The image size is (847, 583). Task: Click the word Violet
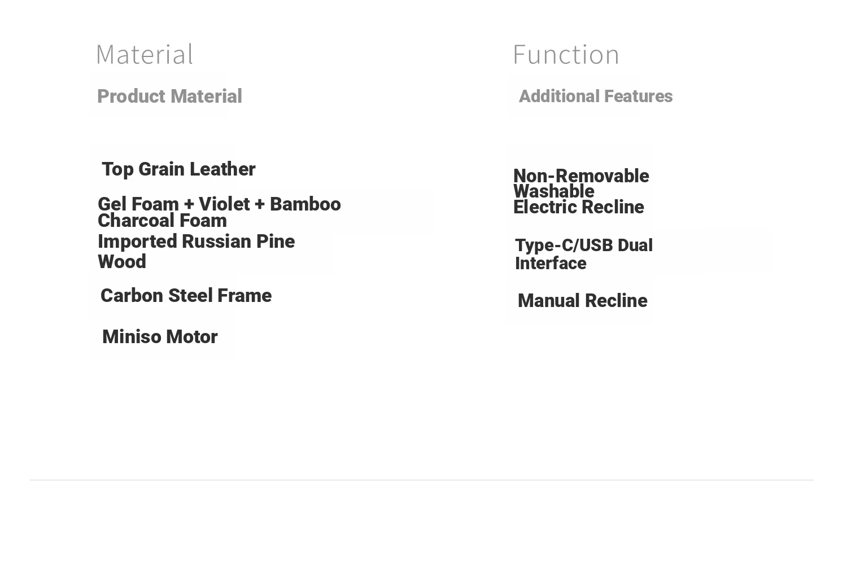click(x=224, y=204)
